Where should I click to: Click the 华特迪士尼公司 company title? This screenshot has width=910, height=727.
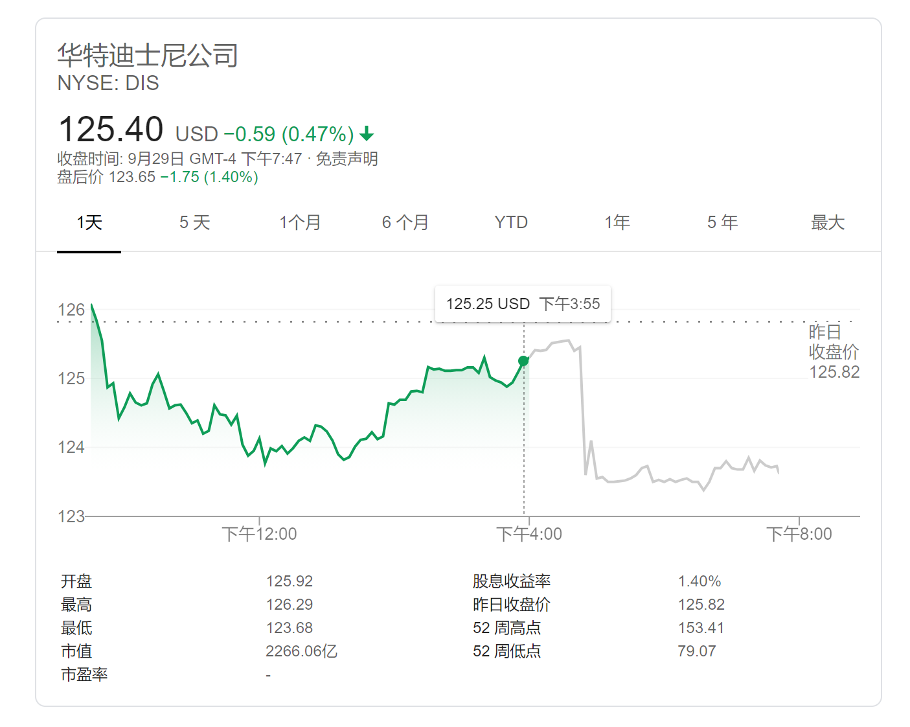coord(148,56)
